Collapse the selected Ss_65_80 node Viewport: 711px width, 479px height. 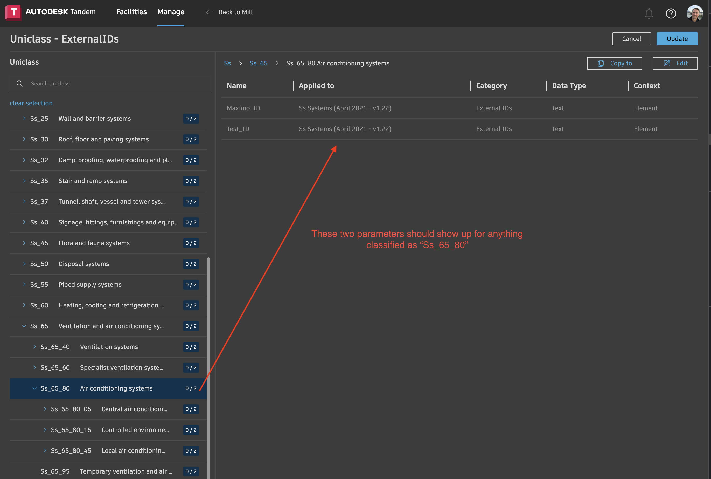34,388
